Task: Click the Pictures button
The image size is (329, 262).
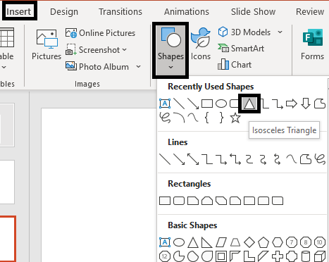Action: pyautogui.click(x=46, y=44)
